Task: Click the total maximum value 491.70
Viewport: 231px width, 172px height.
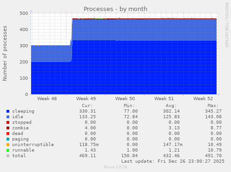Action: (x=213, y=156)
